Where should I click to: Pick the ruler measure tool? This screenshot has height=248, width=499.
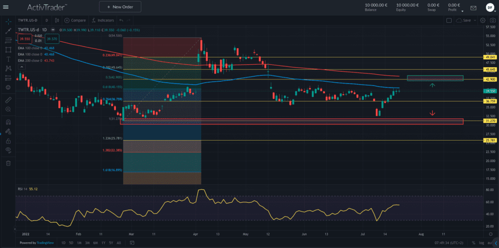coord(8,100)
